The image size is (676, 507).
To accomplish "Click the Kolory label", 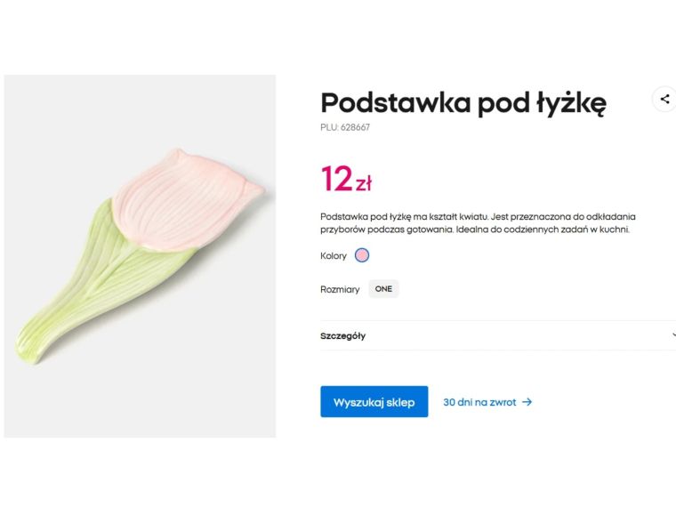I will 334,256.
